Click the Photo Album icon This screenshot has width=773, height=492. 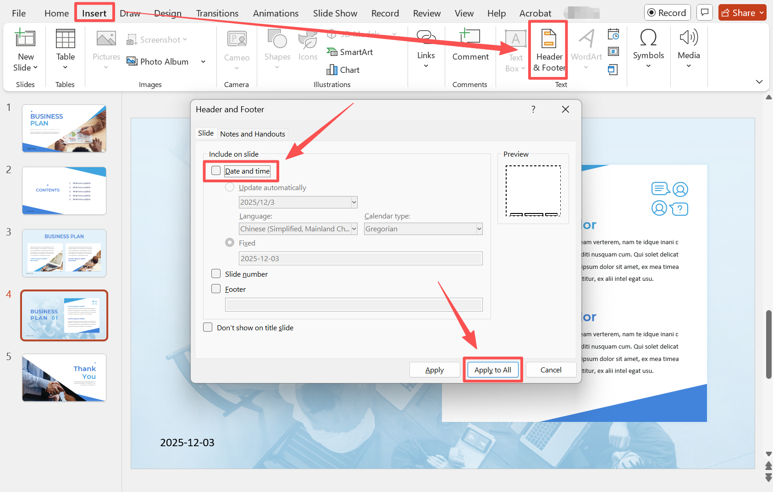click(132, 61)
